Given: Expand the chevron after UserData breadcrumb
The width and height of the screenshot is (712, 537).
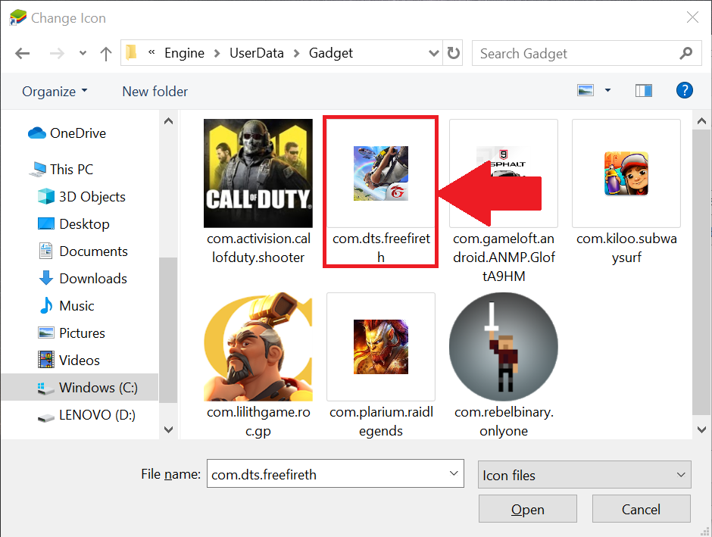Looking at the screenshot, I should (296, 54).
